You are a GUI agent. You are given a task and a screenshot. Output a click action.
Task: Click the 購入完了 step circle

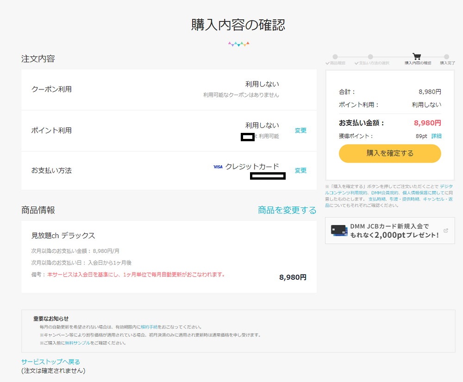point(446,56)
